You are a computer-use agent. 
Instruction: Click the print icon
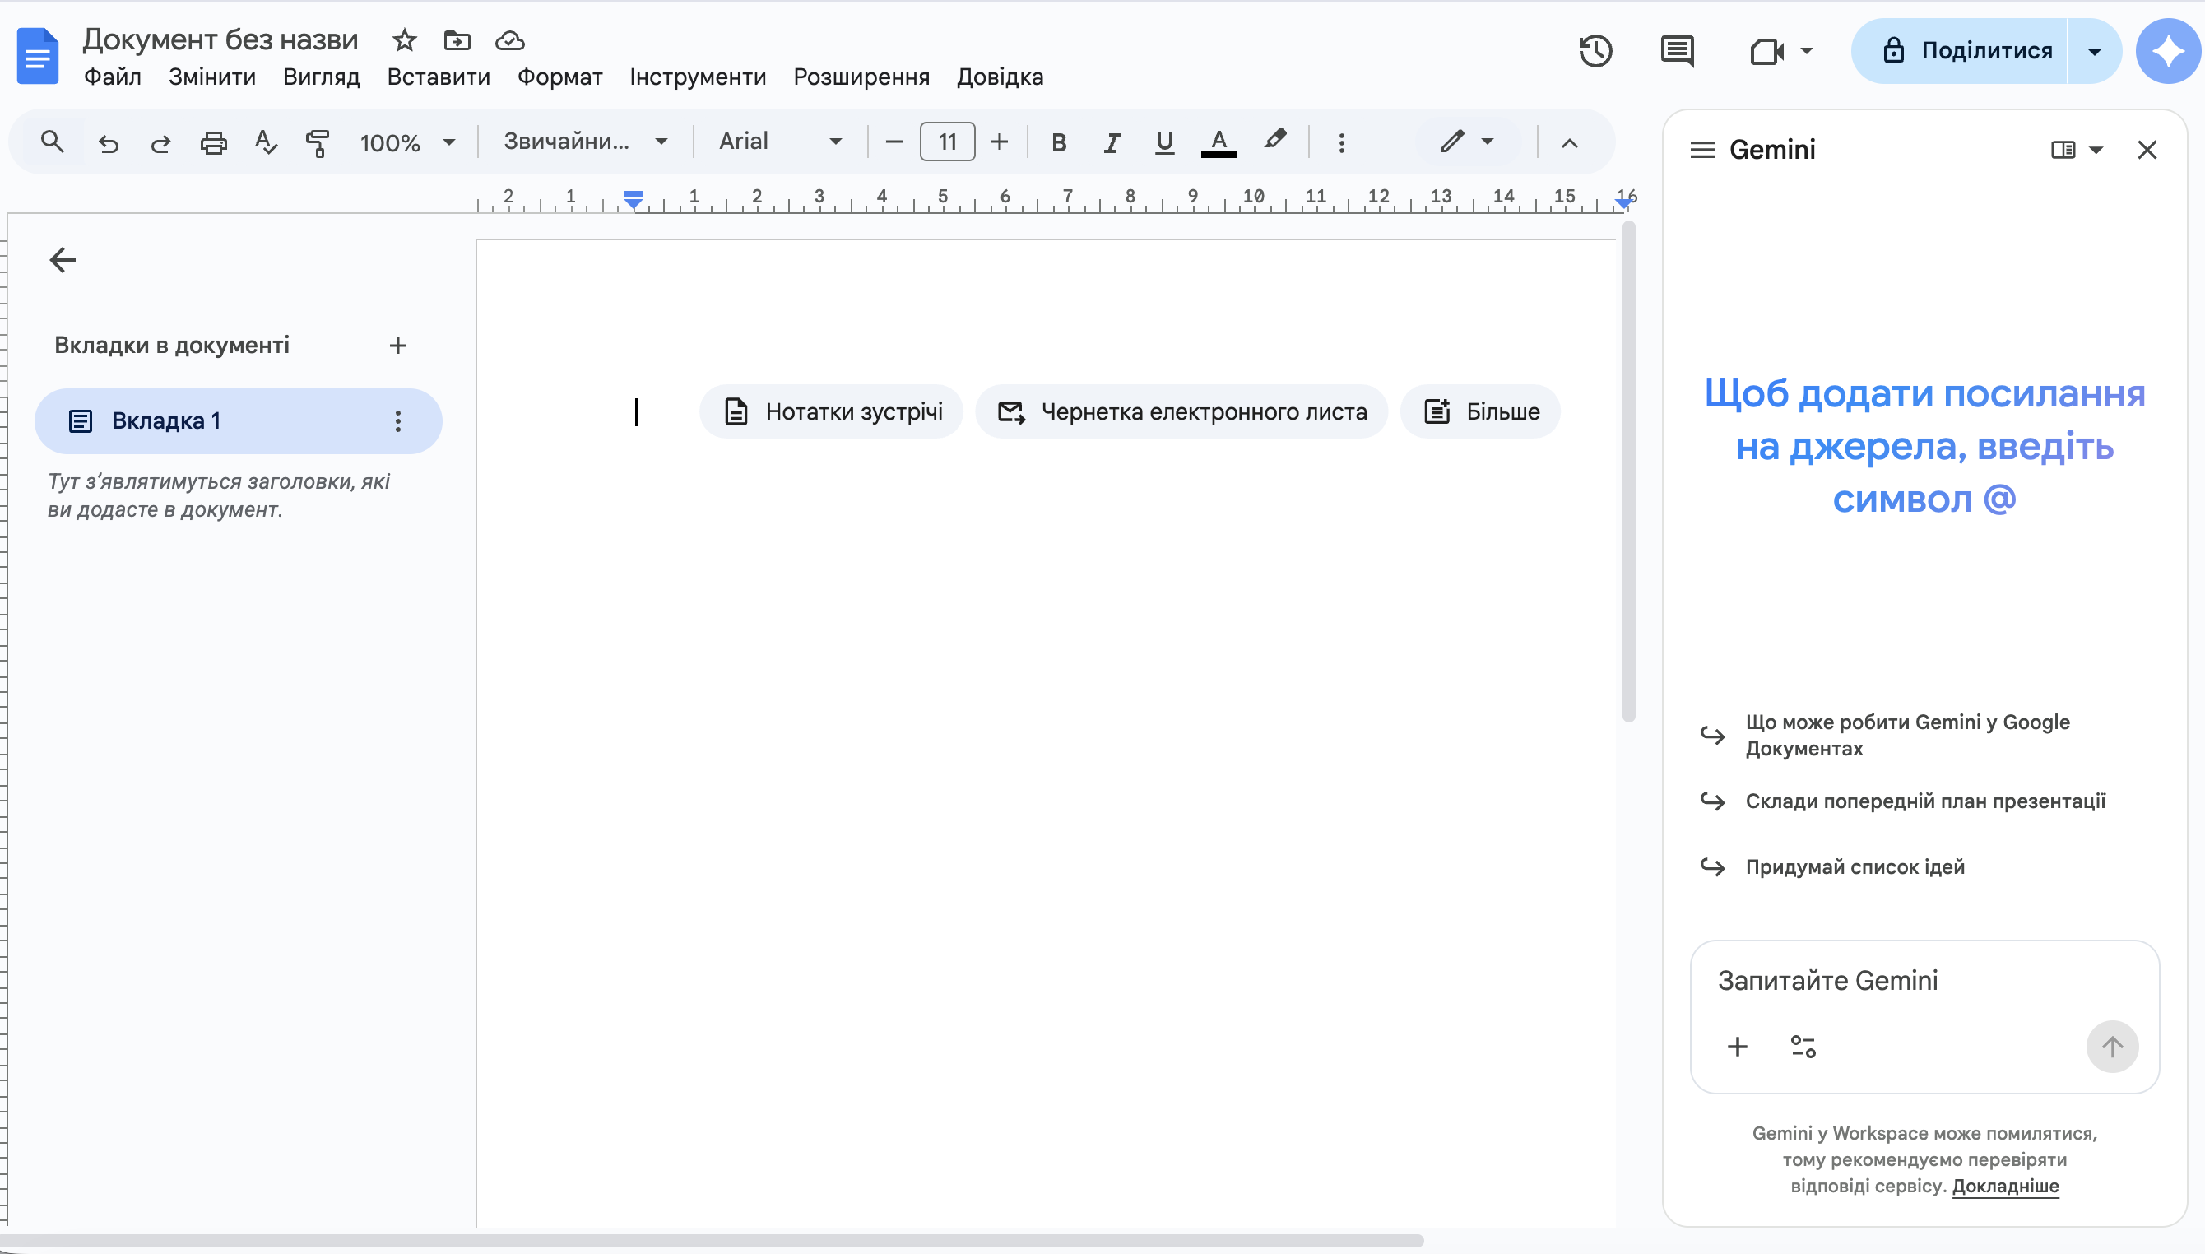pos(214,142)
